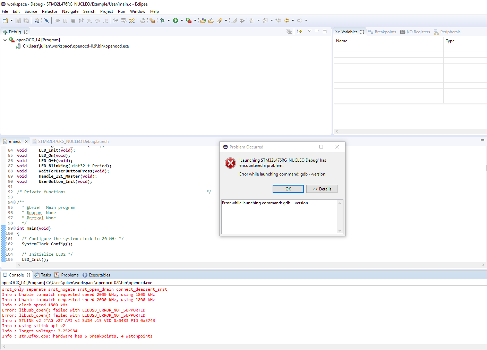Click the memory blocks toolbar icon
Image resolution: width=487 pixels, height=350 pixels.
click(152, 20)
